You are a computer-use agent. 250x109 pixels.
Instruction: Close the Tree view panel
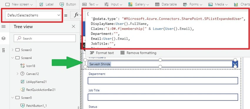tap(74, 27)
